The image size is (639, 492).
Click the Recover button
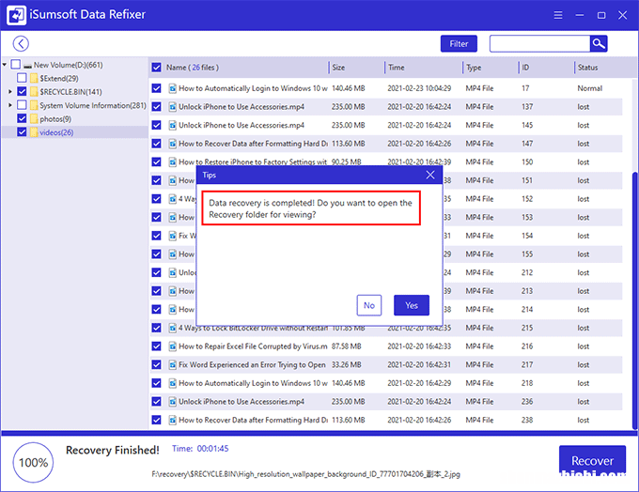[x=593, y=461]
